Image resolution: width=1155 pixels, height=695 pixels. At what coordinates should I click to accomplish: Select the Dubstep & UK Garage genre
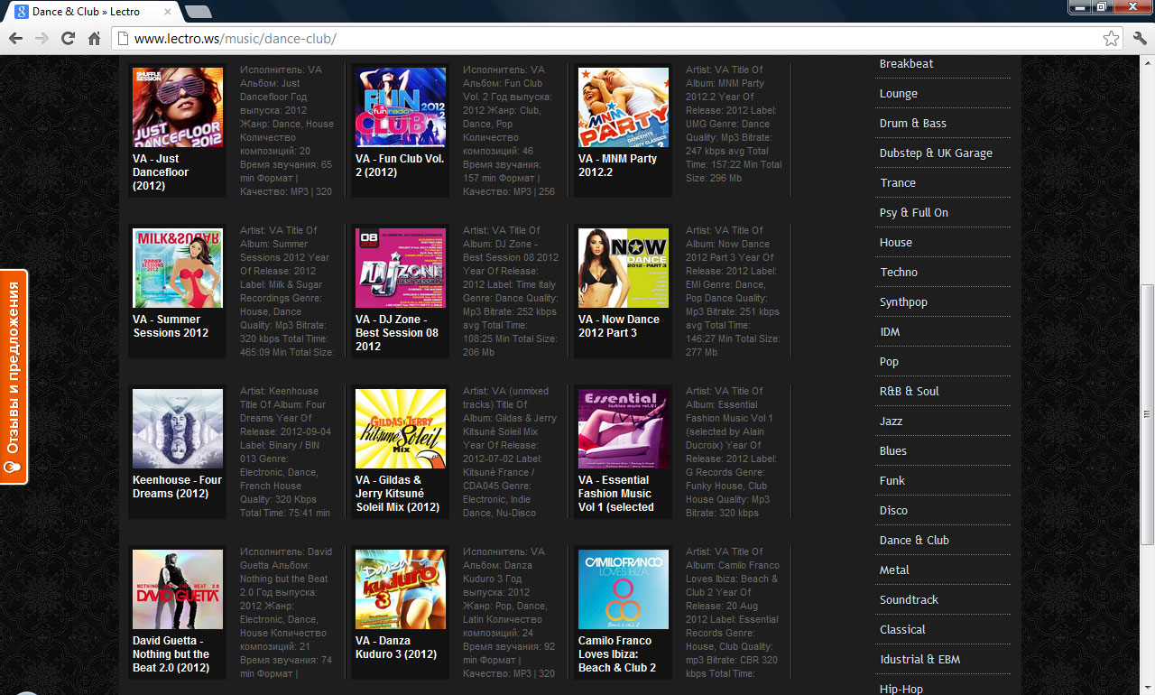click(936, 153)
